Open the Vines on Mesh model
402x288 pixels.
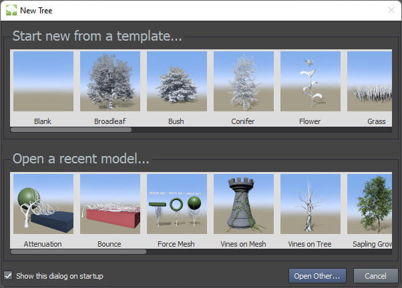coord(244,204)
